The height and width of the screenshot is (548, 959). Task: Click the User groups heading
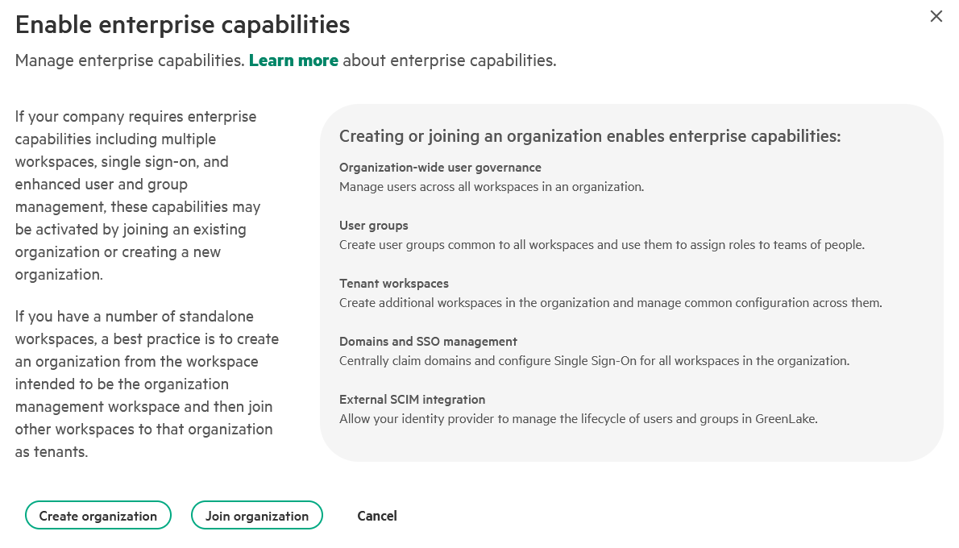(x=374, y=226)
